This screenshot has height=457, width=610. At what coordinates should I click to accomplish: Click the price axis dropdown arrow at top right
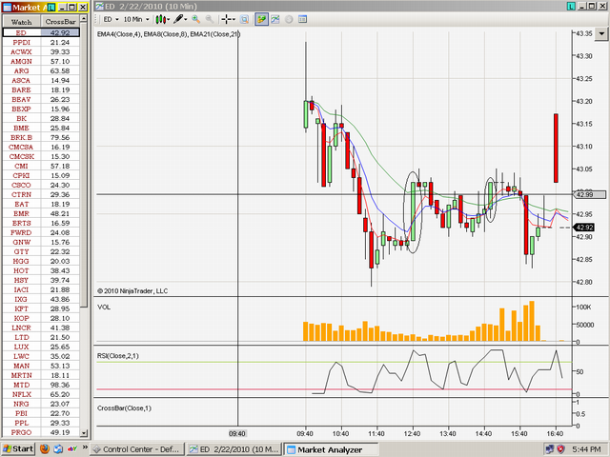pyautogui.click(x=601, y=33)
